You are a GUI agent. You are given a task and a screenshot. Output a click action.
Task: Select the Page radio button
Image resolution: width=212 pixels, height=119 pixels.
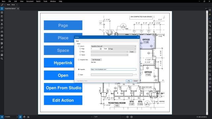[80, 49]
